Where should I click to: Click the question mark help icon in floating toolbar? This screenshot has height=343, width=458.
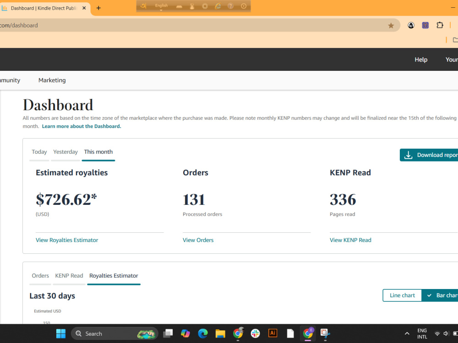230,6
